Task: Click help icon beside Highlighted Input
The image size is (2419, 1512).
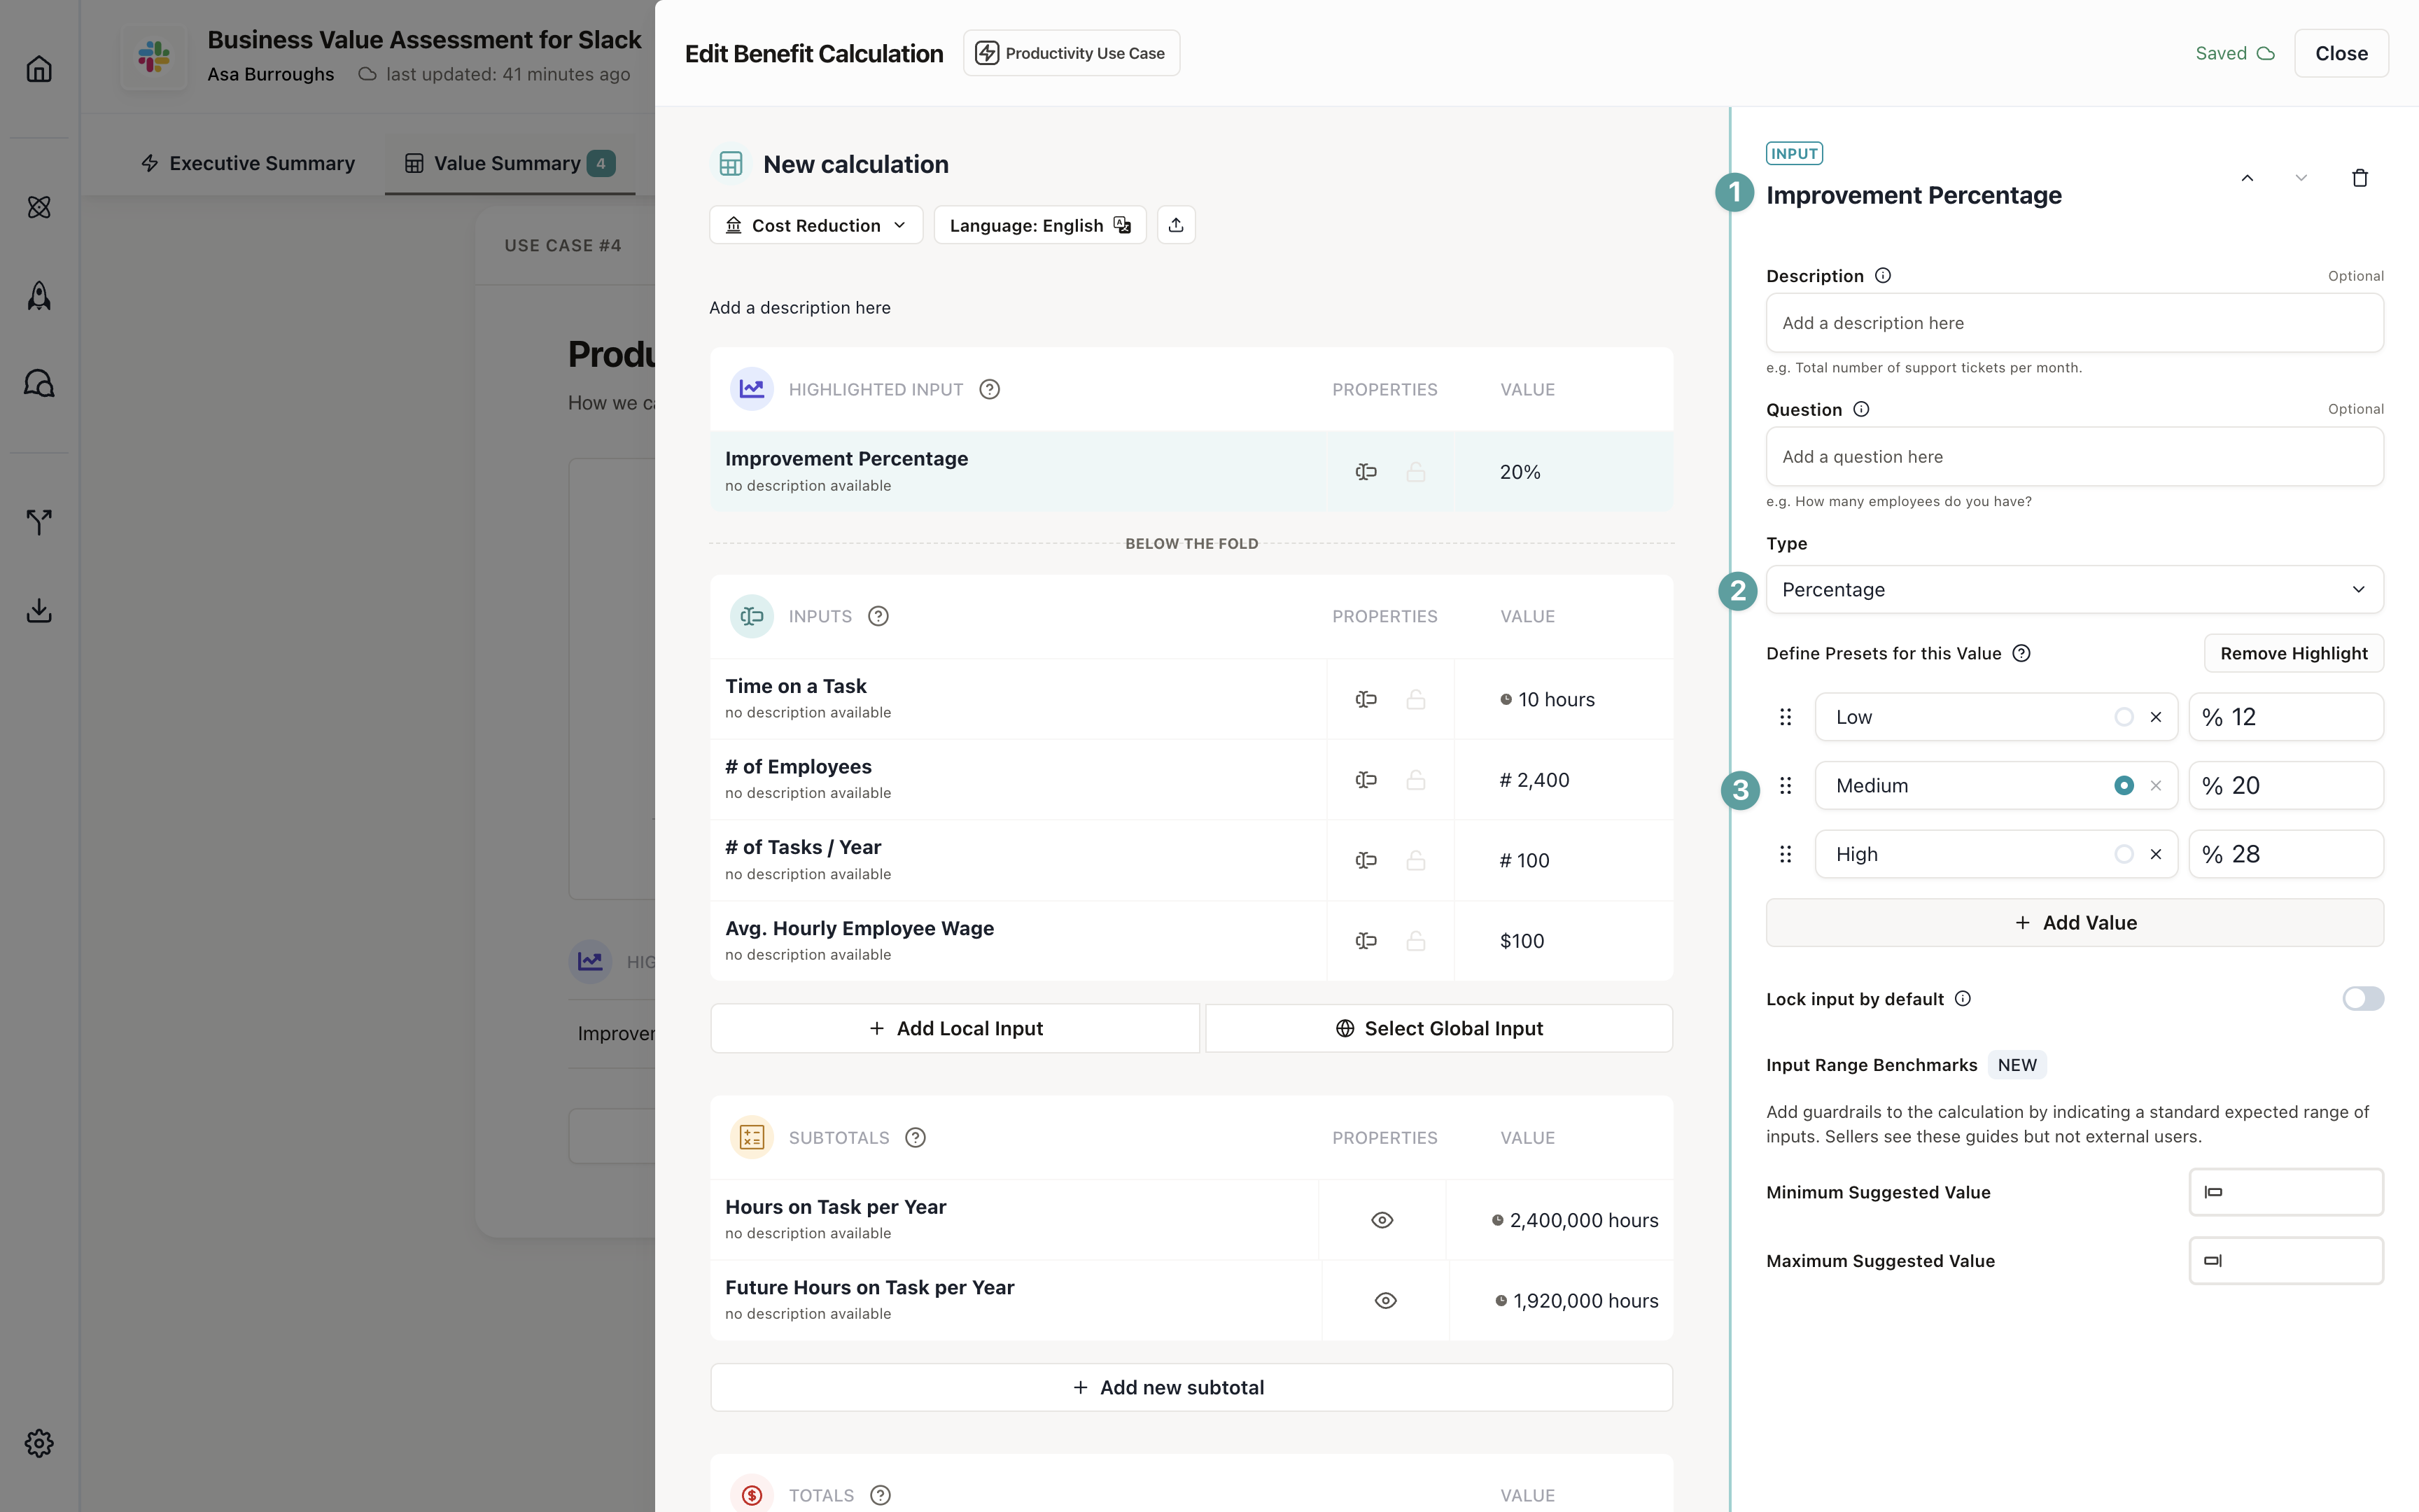Action: pos(988,389)
